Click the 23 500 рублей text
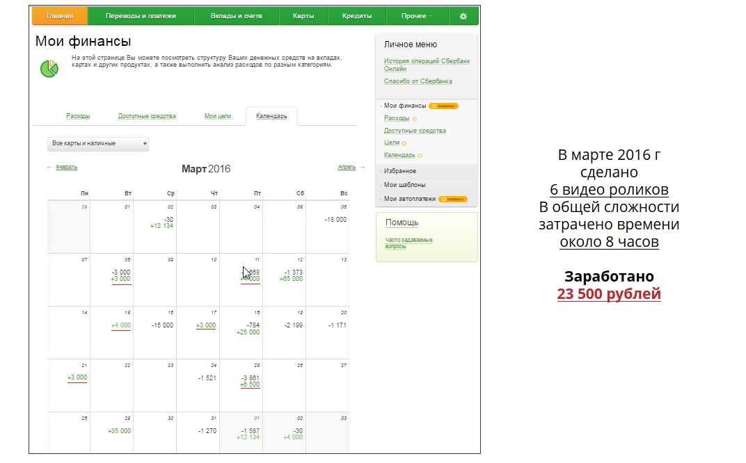 (609, 294)
